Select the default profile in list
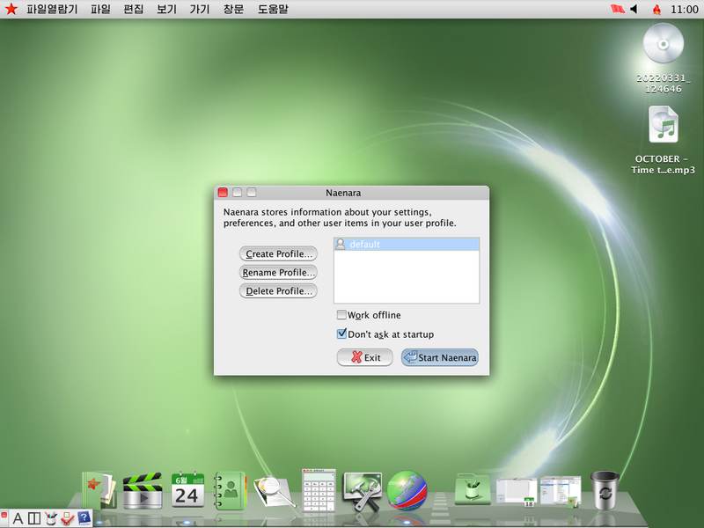Image resolution: width=704 pixels, height=528 pixels. point(407,245)
